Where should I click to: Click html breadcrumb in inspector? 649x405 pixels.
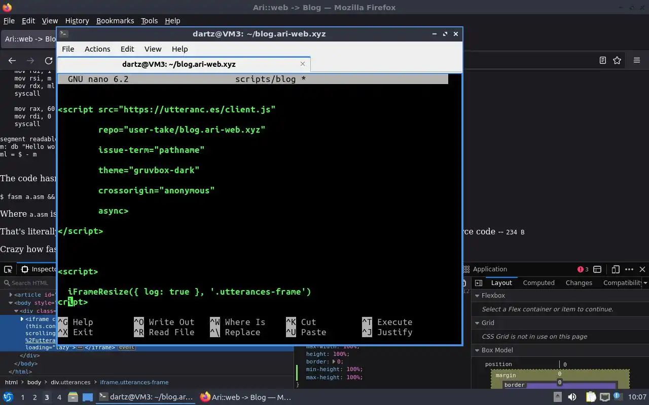click(11, 382)
